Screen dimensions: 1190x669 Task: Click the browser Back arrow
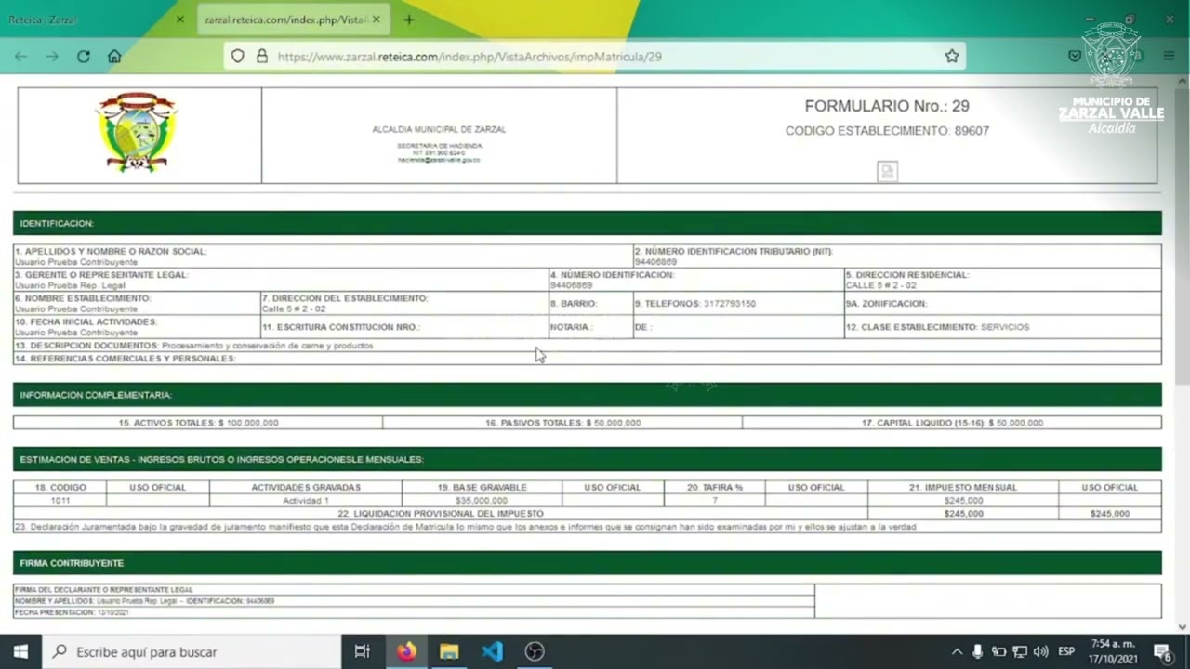tap(20, 57)
